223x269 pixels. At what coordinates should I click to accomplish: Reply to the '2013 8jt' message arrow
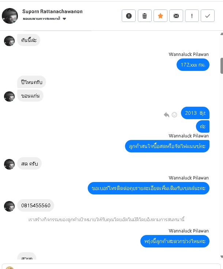[x=166, y=115]
